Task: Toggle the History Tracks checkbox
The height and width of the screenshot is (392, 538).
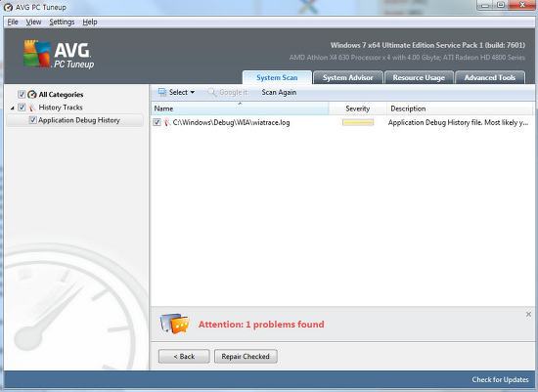Action: pyautogui.click(x=22, y=107)
